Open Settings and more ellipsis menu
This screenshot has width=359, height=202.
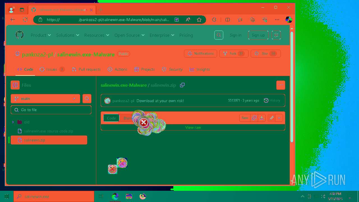click(x=277, y=20)
